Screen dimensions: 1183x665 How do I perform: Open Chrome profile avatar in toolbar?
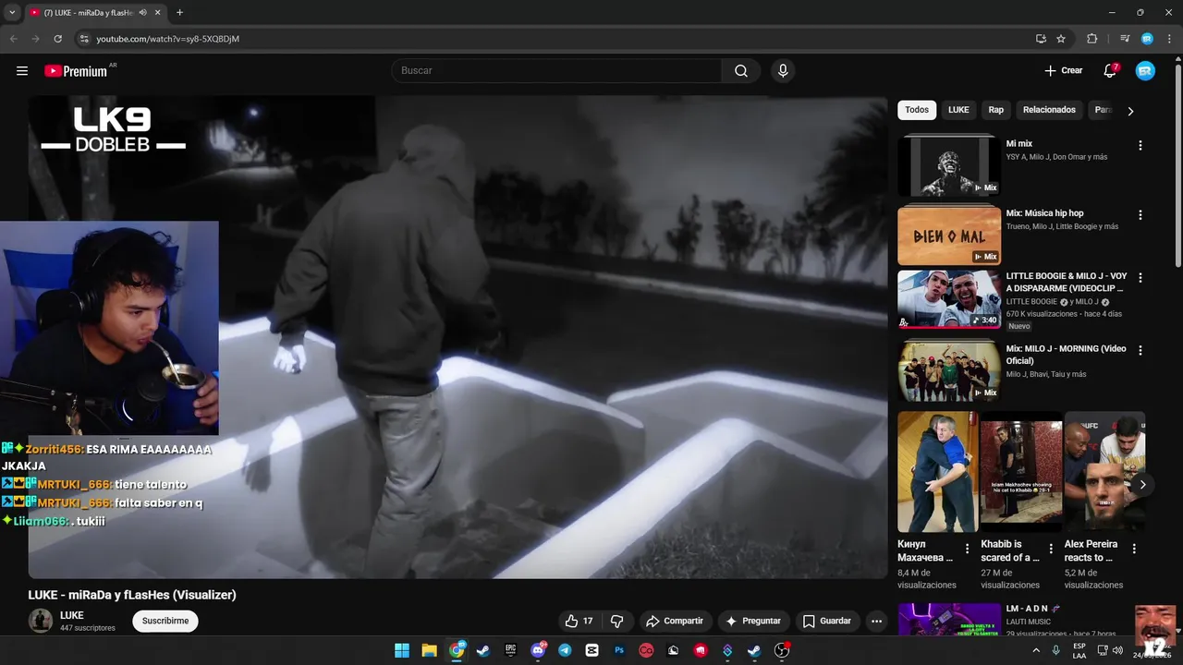coord(1147,39)
